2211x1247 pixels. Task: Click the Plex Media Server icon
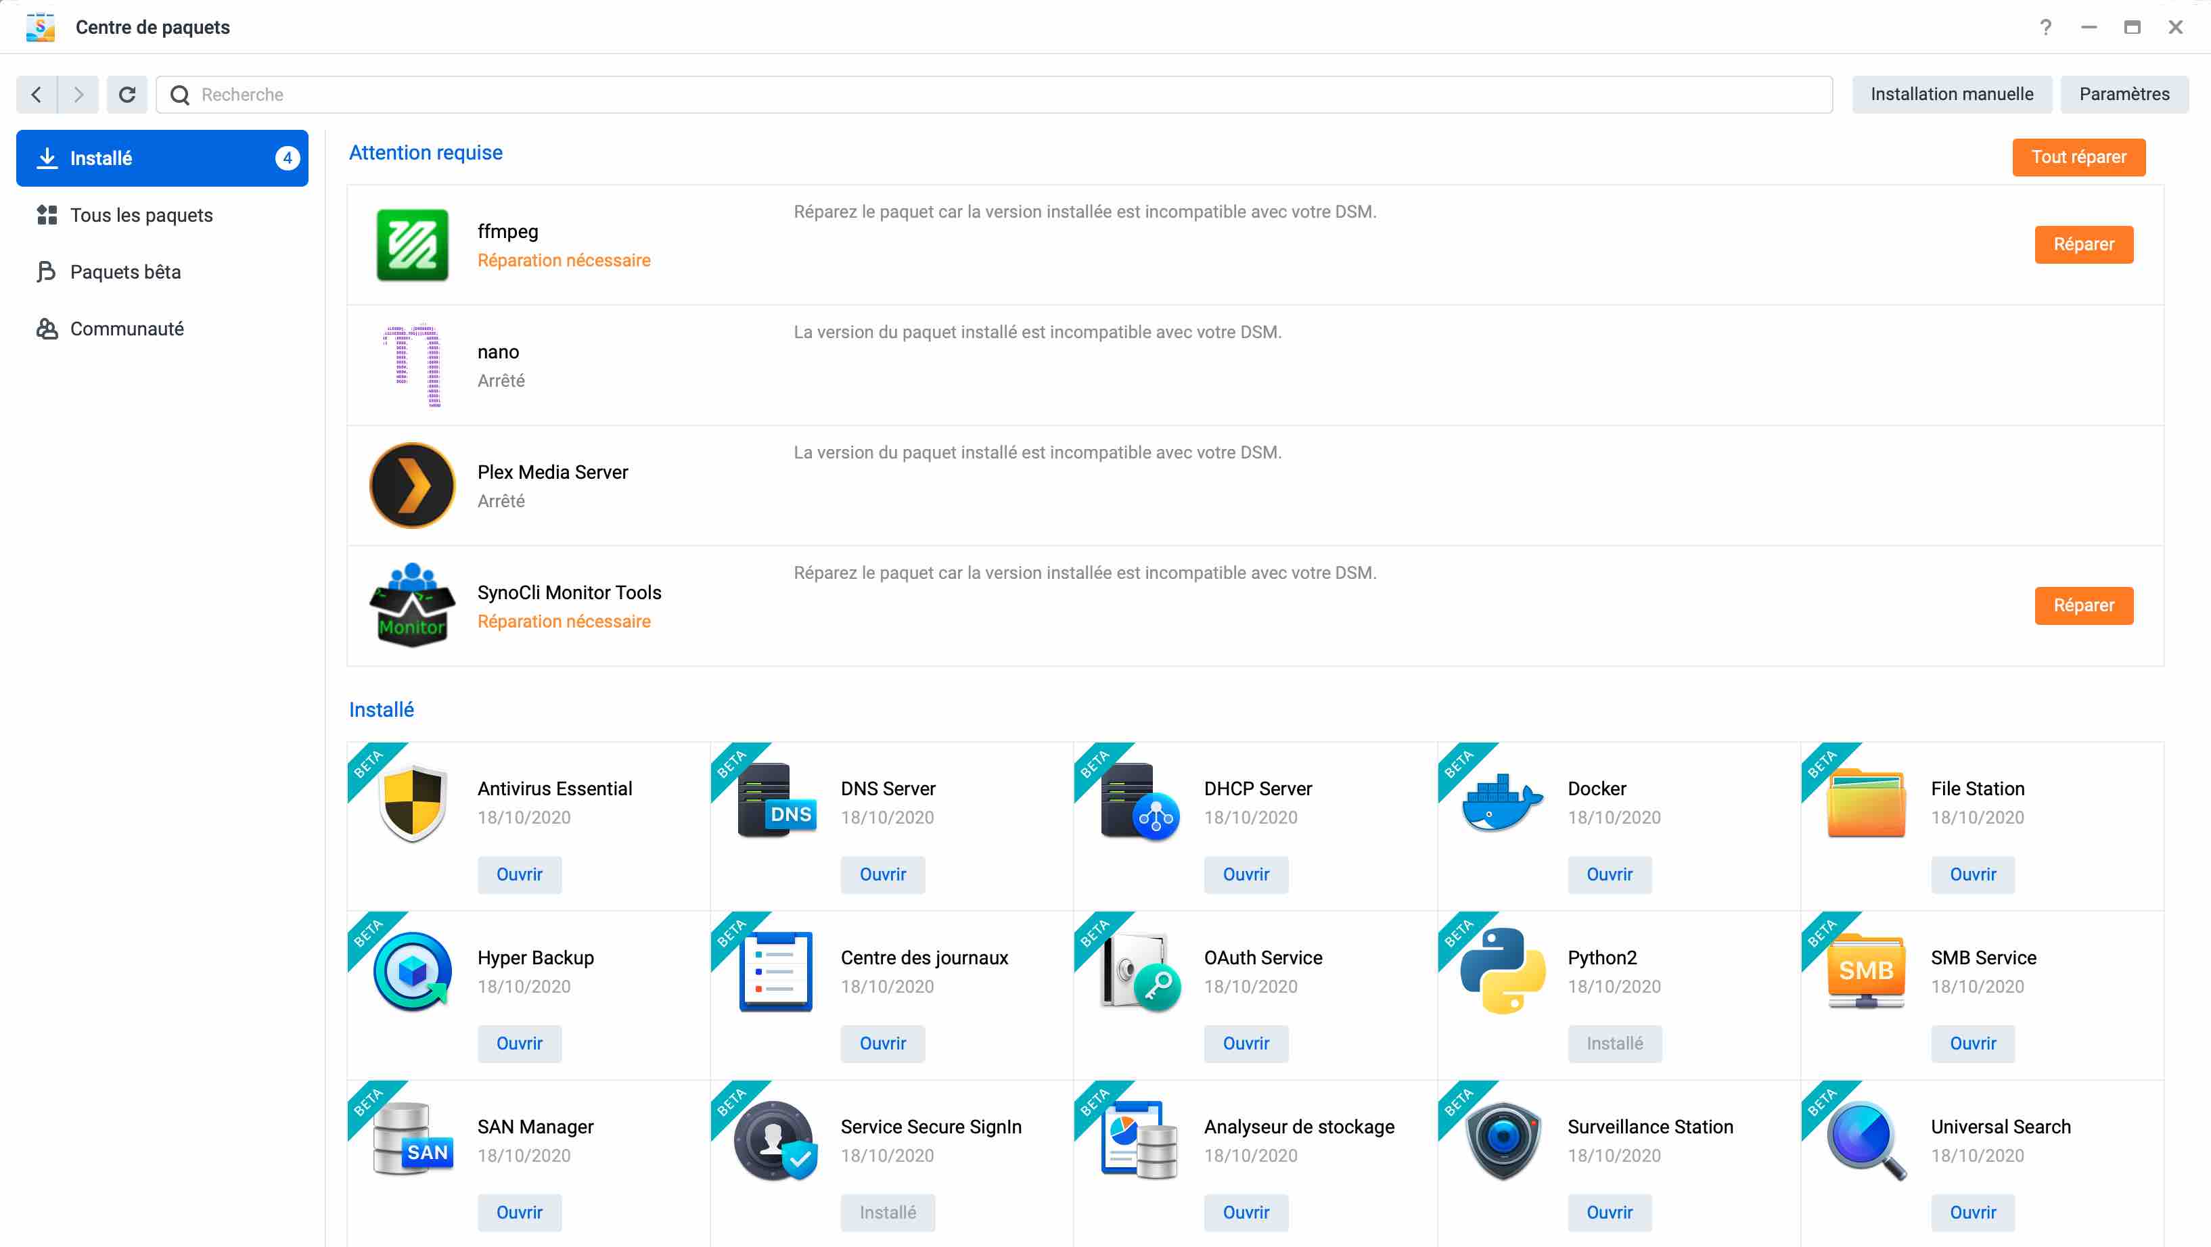(412, 486)
